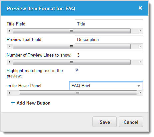Click right scroll arrow under Hover Panel row
Viewport: 154px width, 137px height.
140,93
